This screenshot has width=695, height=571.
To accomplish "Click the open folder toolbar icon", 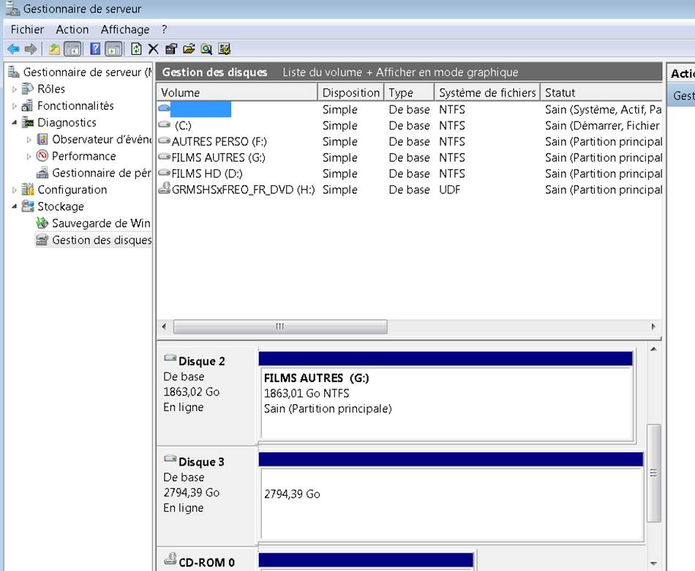I will click(189, 49).
